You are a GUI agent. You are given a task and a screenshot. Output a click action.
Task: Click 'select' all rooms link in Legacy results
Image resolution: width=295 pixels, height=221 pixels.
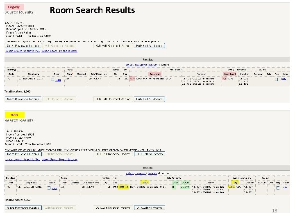130,65
